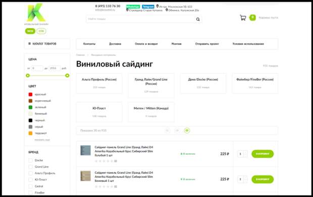Open the reviews icon of the Голубой siding

pos(116,161)
